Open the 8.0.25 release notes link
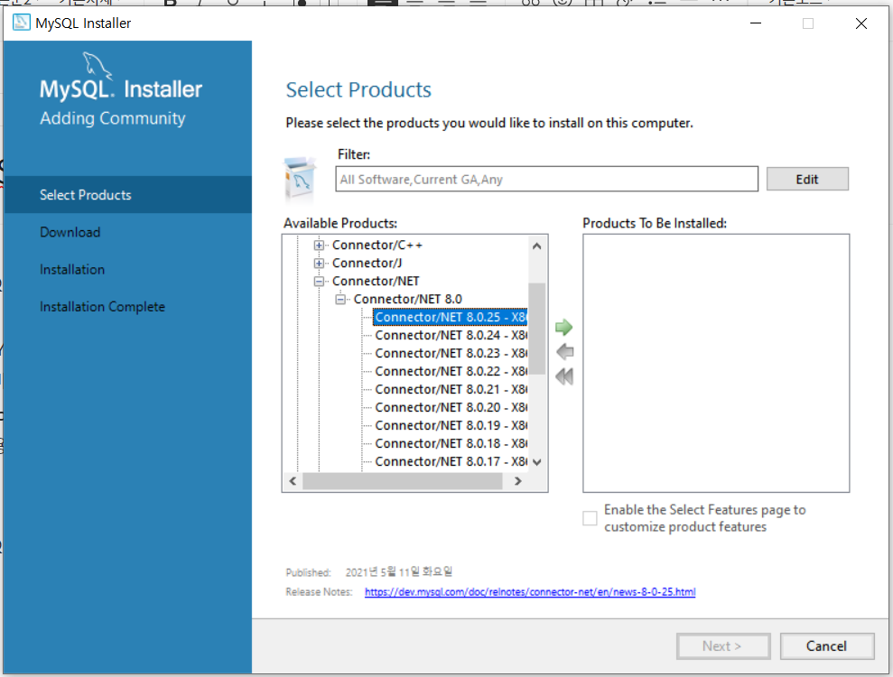 [x=530, y=592]
